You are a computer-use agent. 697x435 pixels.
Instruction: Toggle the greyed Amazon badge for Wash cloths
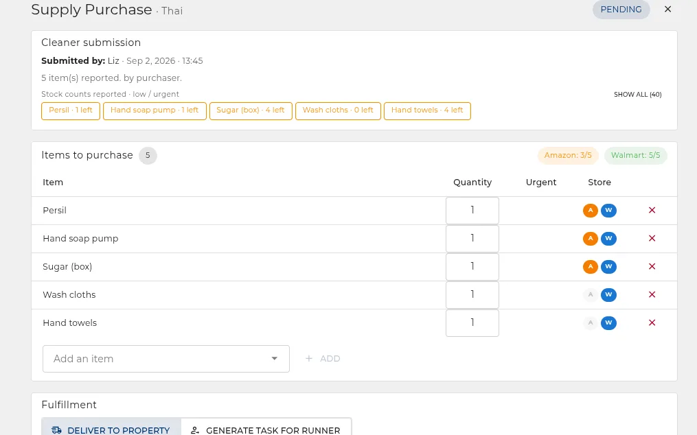pyautogui.click(x=591, y=294)
